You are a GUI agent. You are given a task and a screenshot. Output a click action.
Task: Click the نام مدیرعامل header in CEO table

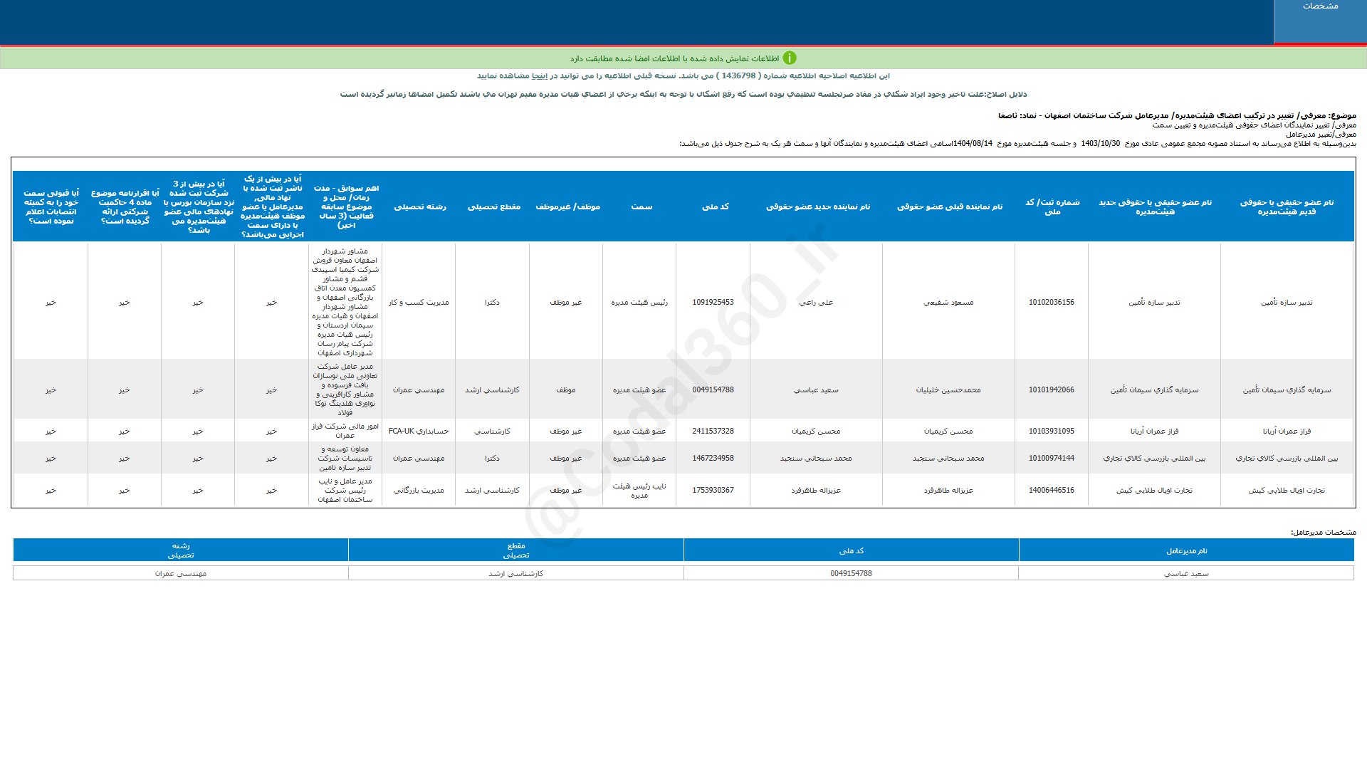pyautogui.click(x=1186, y=551)
